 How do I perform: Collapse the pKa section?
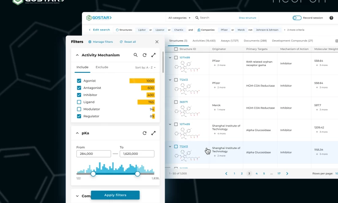click(x=77, y=133)
